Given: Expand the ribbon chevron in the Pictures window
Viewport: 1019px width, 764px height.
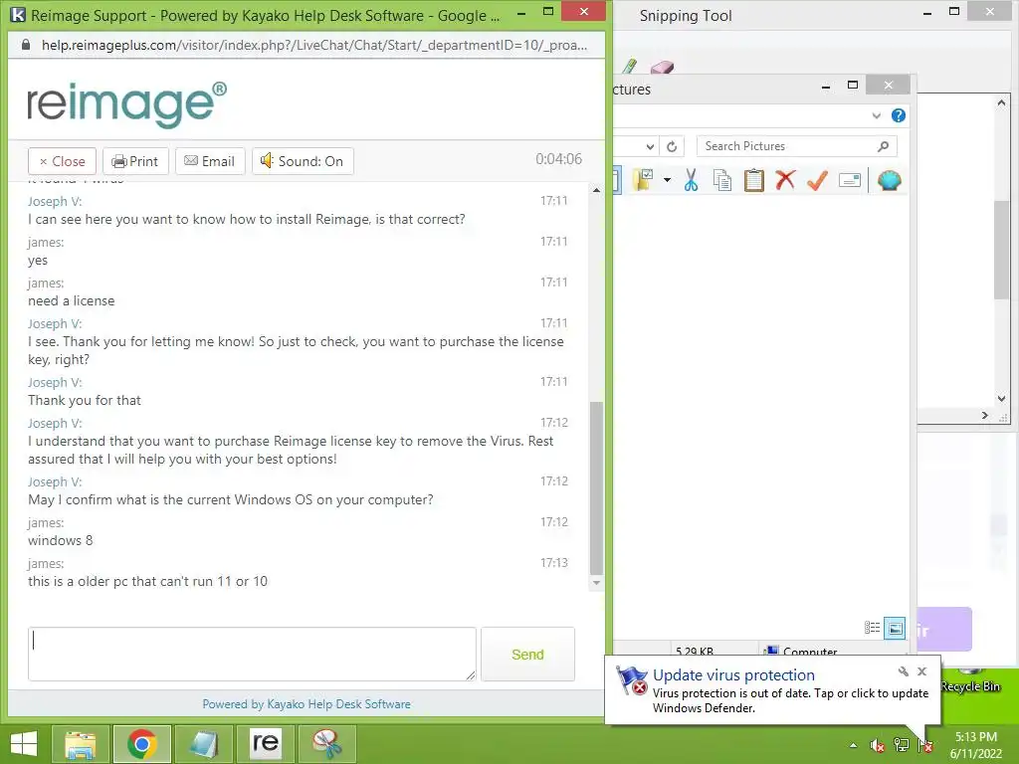Looking at the screenshot, I should [x=876, y=115].
